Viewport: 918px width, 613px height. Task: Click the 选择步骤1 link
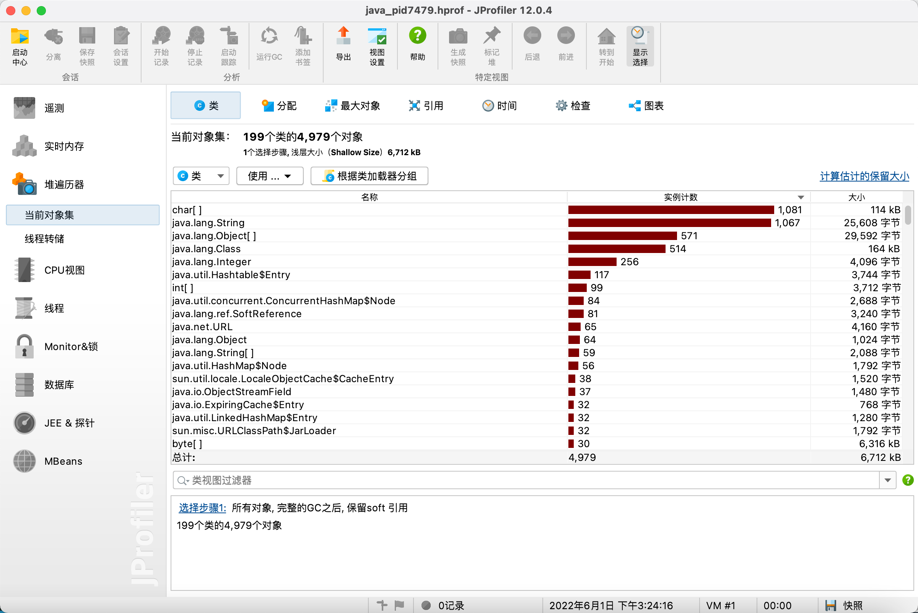(x=202, y=508)
